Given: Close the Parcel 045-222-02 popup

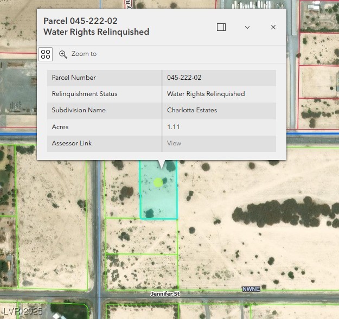Looking at the screenshot, I should point(273,27).
